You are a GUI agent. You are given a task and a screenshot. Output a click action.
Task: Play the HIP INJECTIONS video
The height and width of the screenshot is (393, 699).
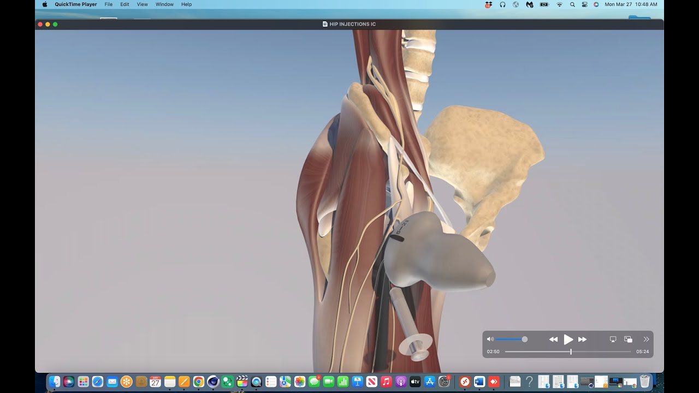click(x=568, y=340)
